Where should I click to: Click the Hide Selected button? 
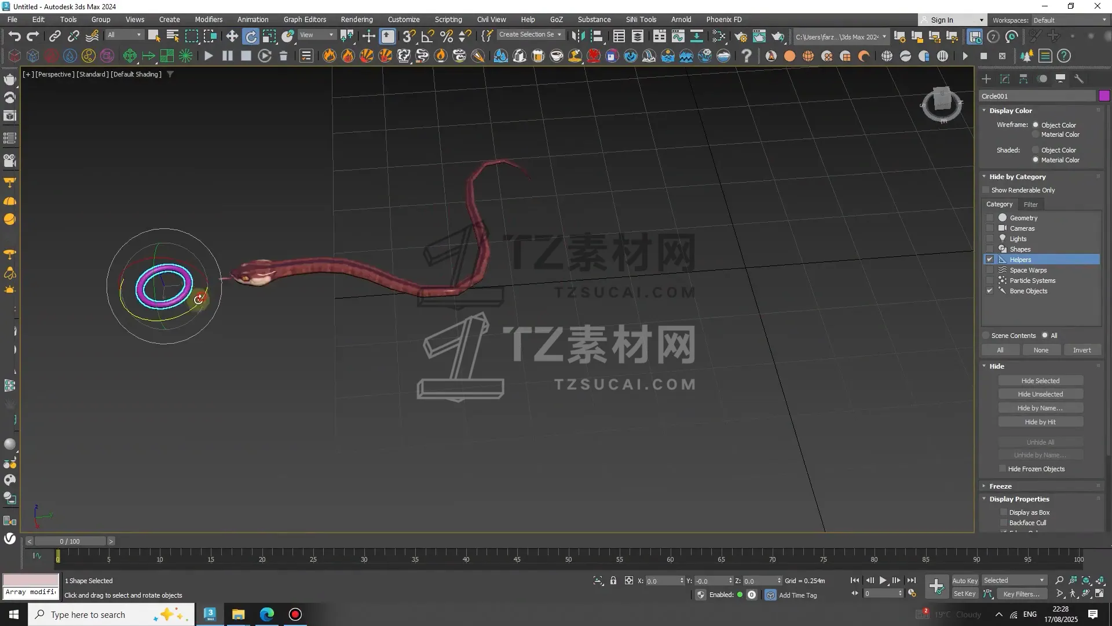click(1040, 380)
